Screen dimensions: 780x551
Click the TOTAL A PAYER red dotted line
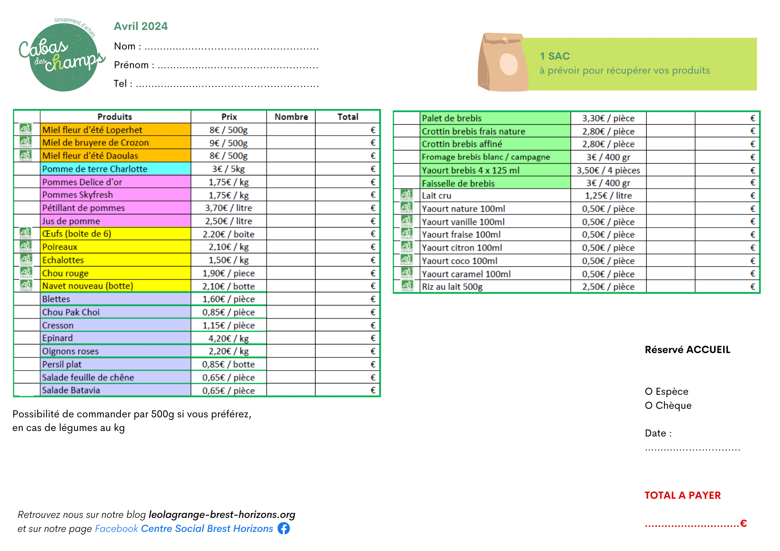(692, 525)
